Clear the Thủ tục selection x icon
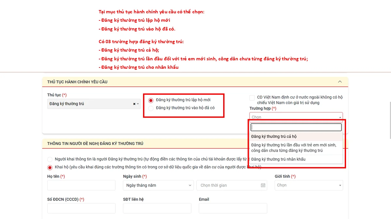Screen dimensions: 391x219 click(x=134, y=104)
